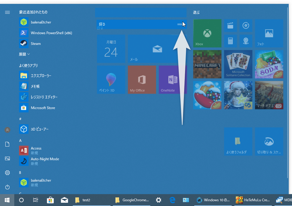Open Pictures from the Start rail icon

pos(7,159)
